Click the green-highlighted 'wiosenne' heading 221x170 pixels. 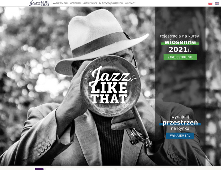[x=180, y=42]
